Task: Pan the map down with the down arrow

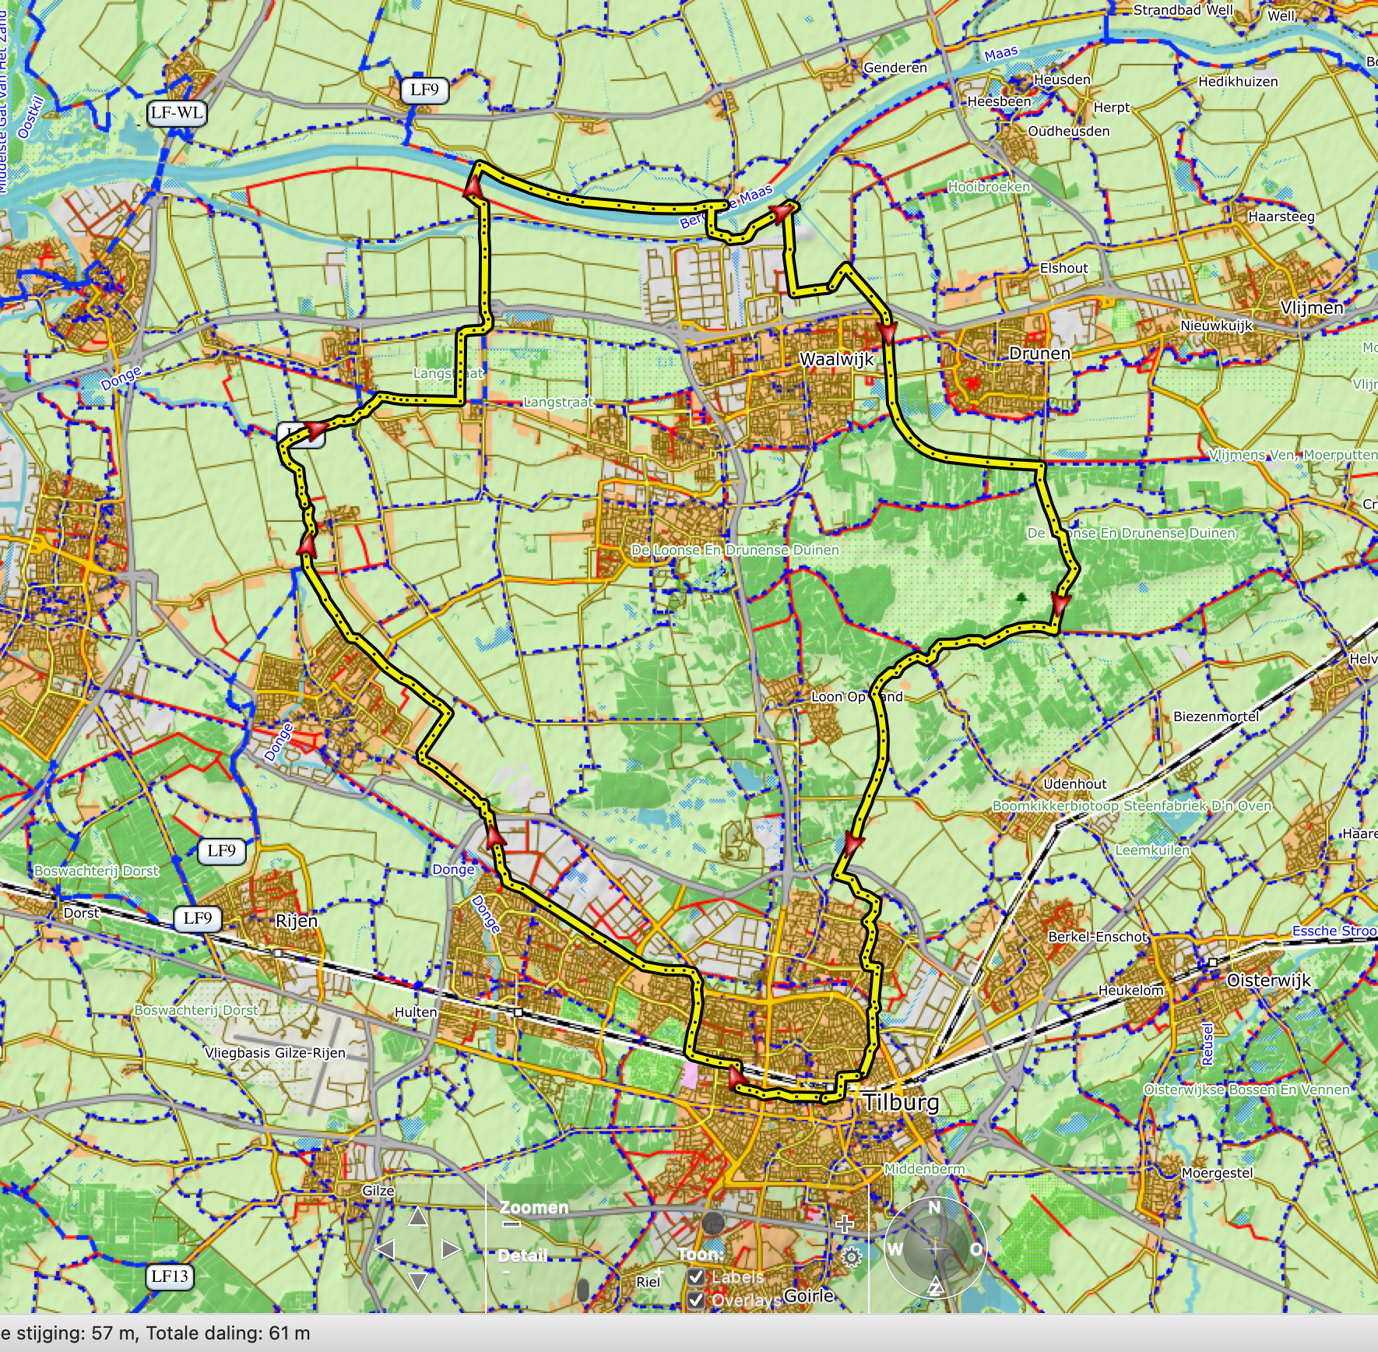Action: click(418, 1283)
